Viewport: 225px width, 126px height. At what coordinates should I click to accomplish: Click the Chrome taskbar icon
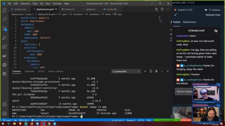pos(49,124)
